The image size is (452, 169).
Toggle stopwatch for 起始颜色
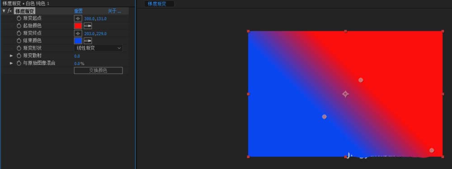[19, 26]
